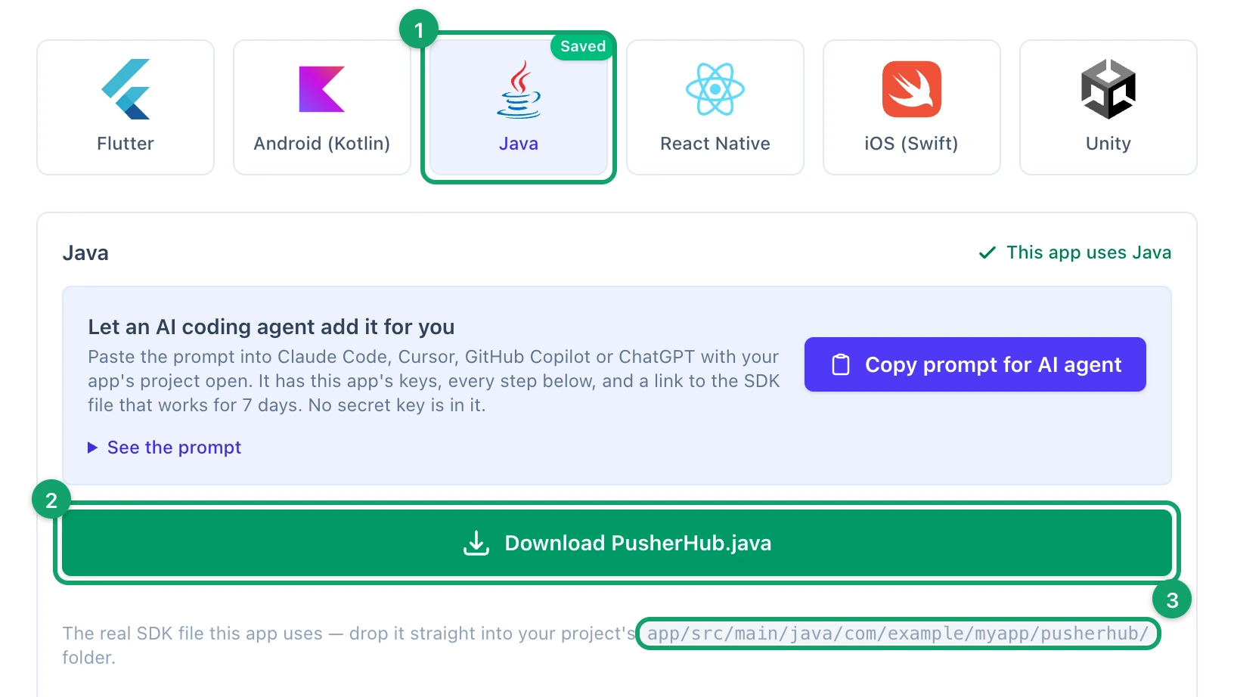Click the clipboard icon in Copy prompt button

pos(841,364)
